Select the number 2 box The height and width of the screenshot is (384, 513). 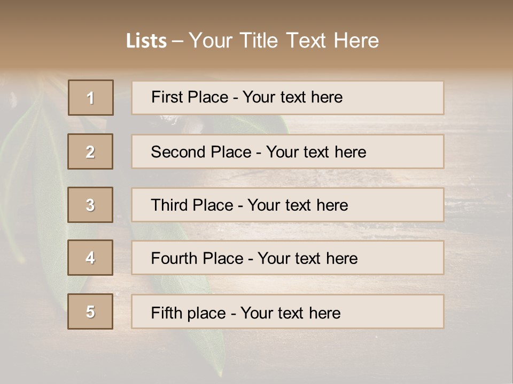(90, 151)
